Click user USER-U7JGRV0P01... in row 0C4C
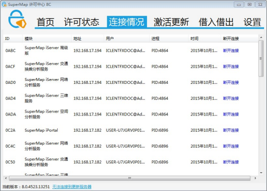 click(125, 146)
